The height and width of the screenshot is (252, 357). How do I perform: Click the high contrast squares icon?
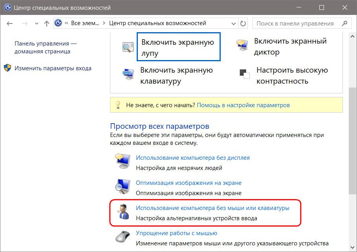(245, 74)
